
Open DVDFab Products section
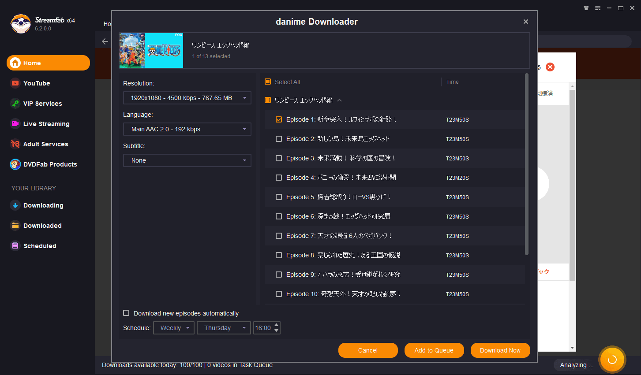[50, 164]
